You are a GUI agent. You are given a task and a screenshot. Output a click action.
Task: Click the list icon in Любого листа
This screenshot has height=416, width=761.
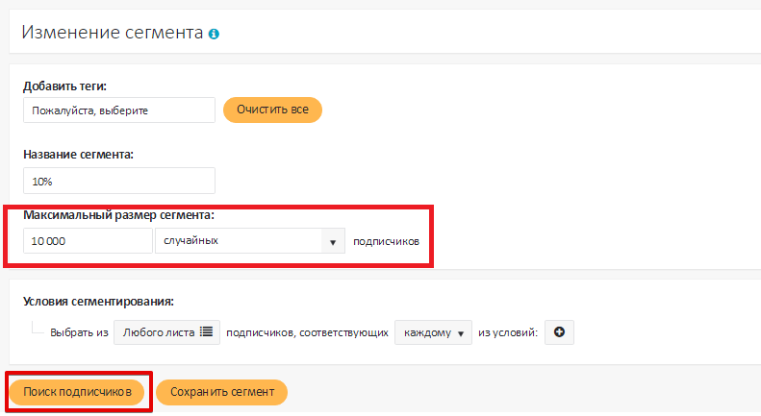(206, 332)
